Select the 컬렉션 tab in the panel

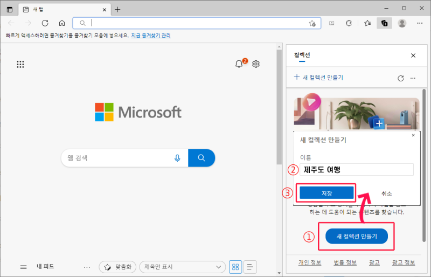point(302,55)
